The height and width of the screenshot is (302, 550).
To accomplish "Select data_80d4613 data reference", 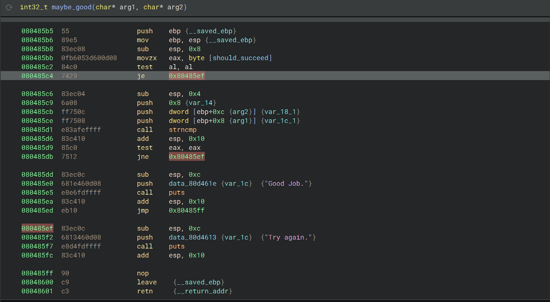I will pyautogui.click(x=193, y=237).
